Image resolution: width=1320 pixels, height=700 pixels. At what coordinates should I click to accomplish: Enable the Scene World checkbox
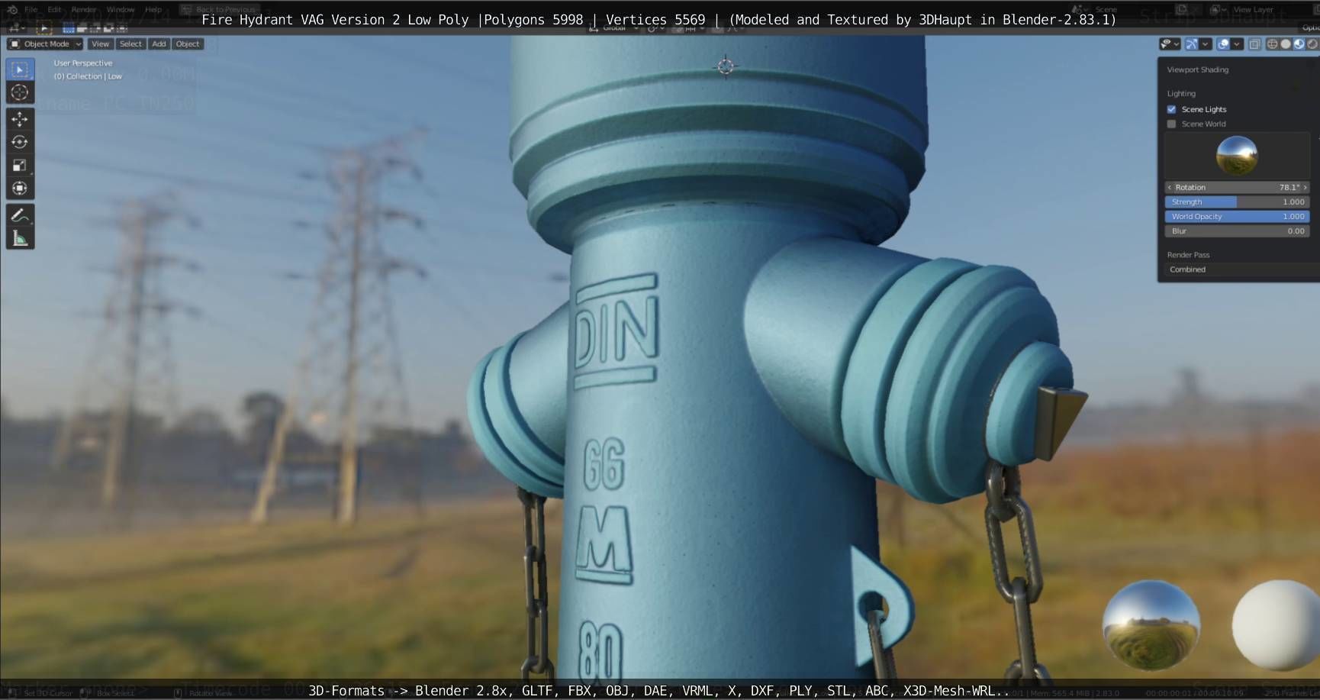click(1171, 124)
